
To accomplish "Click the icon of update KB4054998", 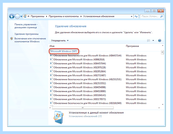I will 51,87.
